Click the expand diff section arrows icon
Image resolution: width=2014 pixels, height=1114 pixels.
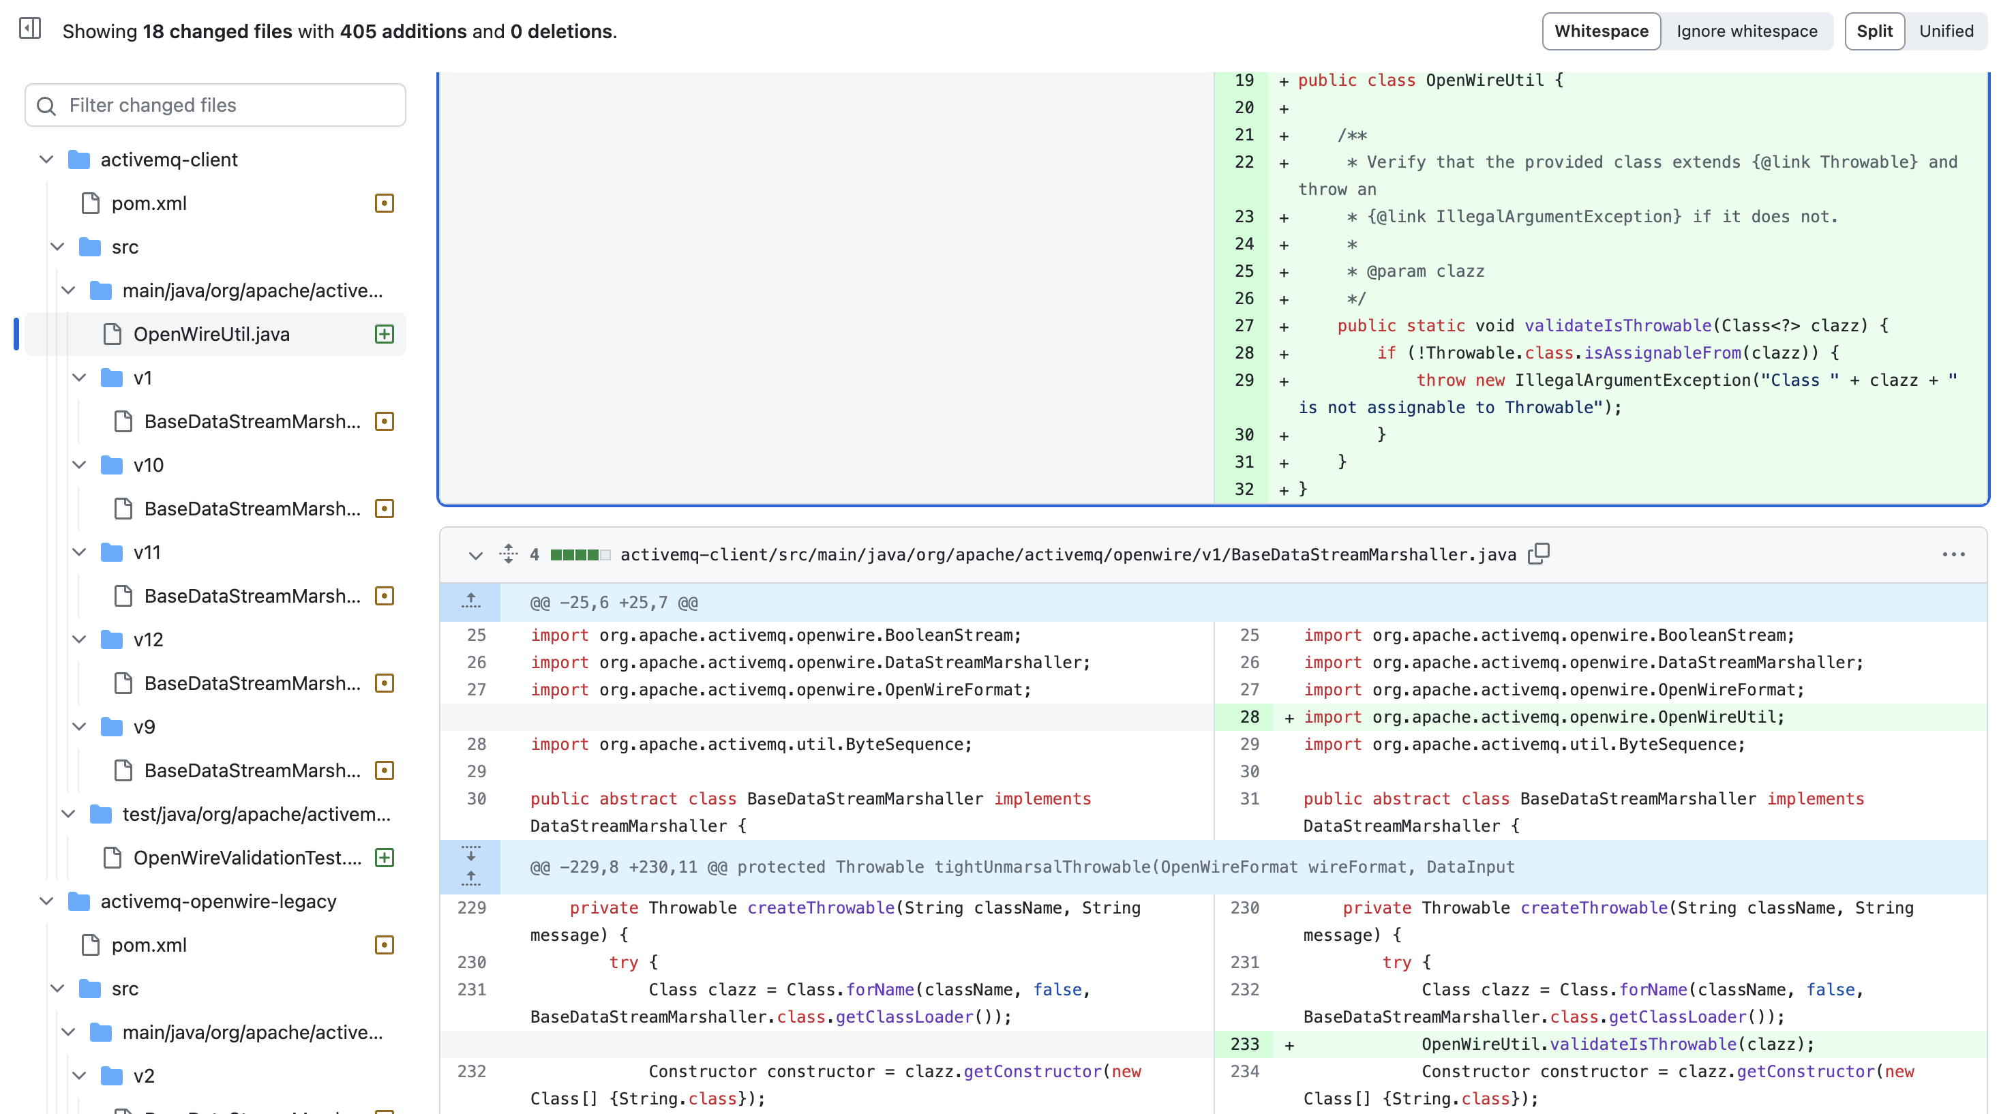pos(472,866)
